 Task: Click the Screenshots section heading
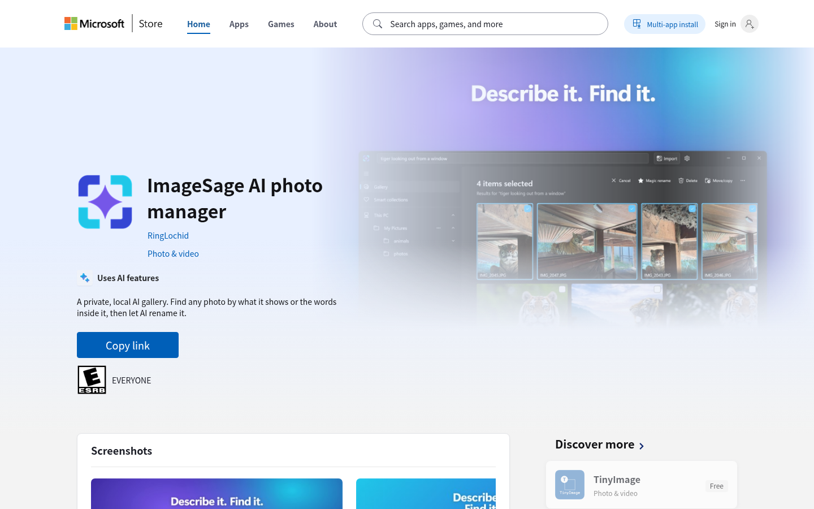tap(122, 451)
